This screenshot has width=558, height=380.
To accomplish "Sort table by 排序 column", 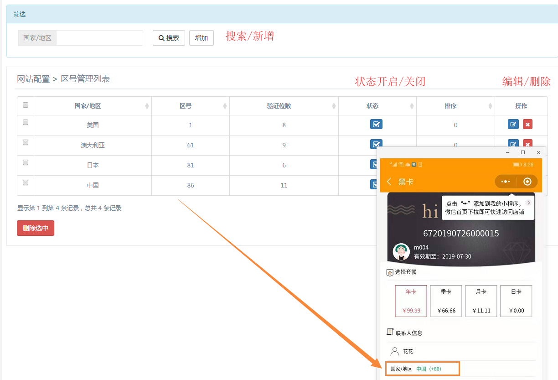I will coord(455,106).
